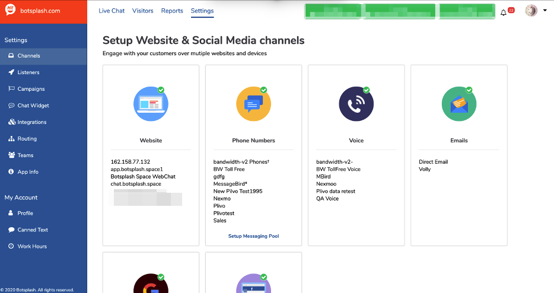Select BW TollFree Voice entry
This screenshot has height=293, width=554.
[339, 169]
